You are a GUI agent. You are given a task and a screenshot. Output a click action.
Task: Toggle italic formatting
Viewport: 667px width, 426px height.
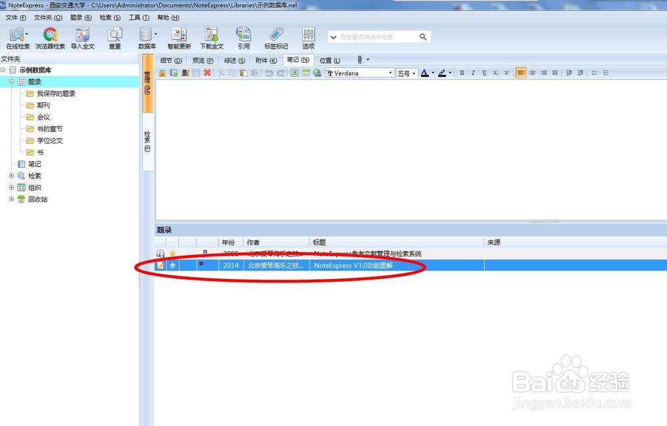pyautogui.click(x=473, y=73)
